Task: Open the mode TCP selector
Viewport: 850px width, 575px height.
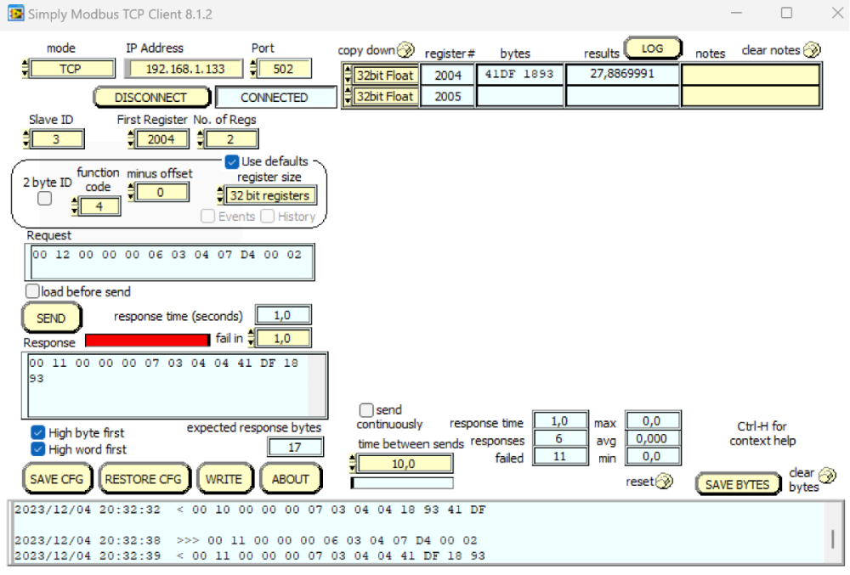Action: pos(70,69)
